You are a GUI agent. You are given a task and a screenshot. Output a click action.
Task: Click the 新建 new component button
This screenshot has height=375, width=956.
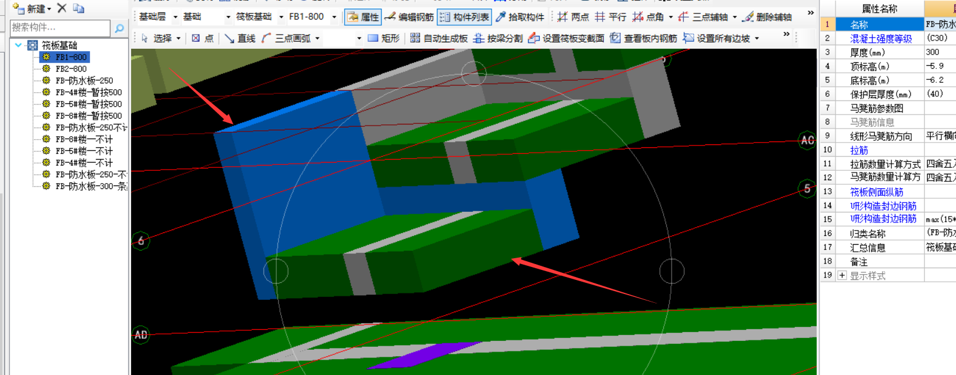31,9
